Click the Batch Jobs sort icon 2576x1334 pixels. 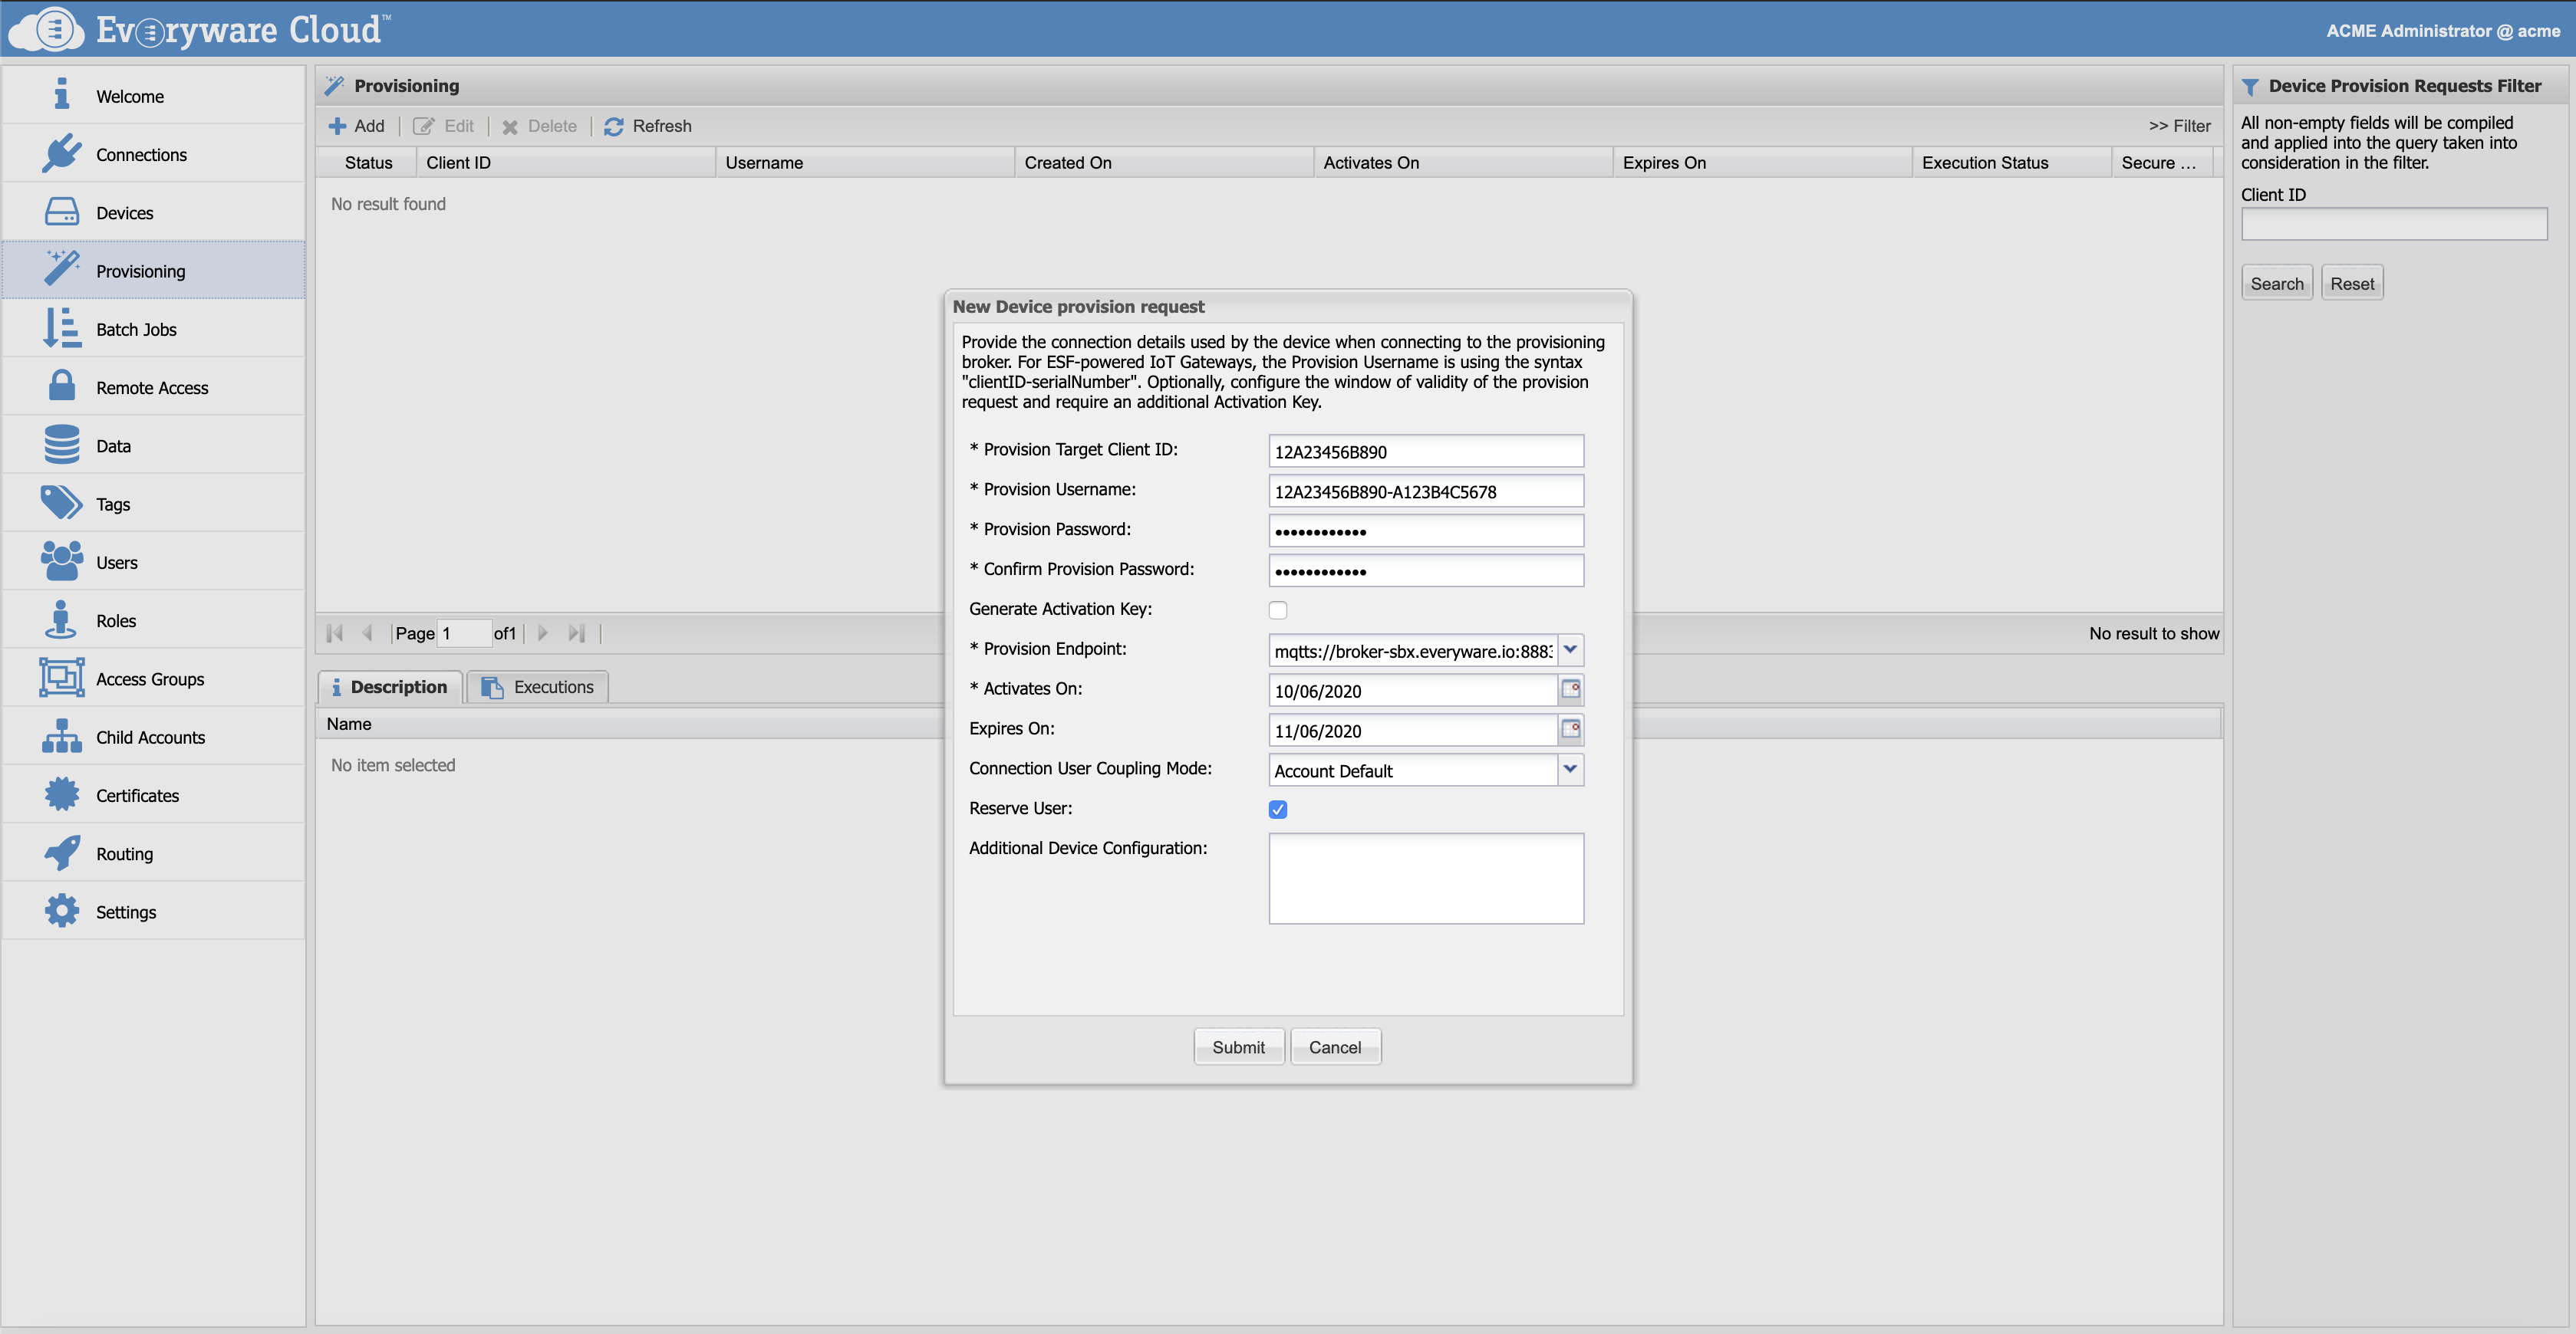[x=61, y=329]
